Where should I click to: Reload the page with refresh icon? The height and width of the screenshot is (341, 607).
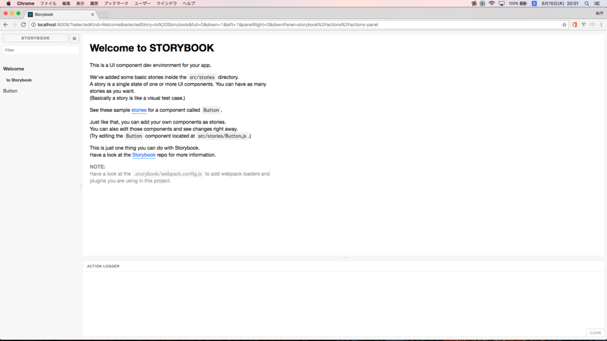[x=23, y=24]
